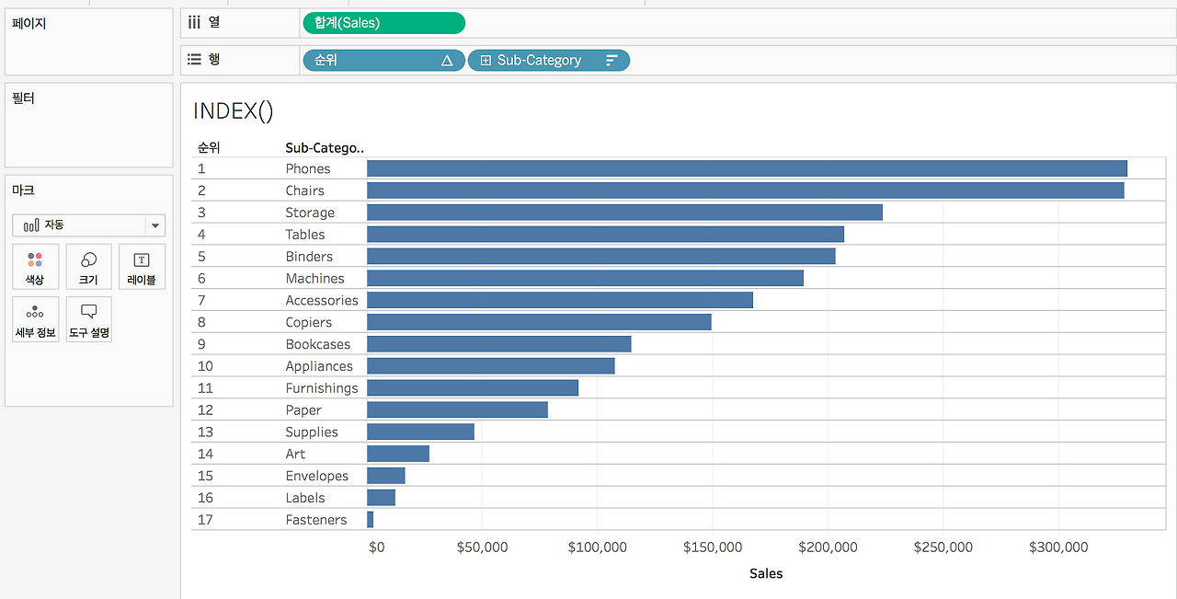
Task: Click the Columns (열) shelf icon
Action: pyautogui.click(x=194, y=23)
